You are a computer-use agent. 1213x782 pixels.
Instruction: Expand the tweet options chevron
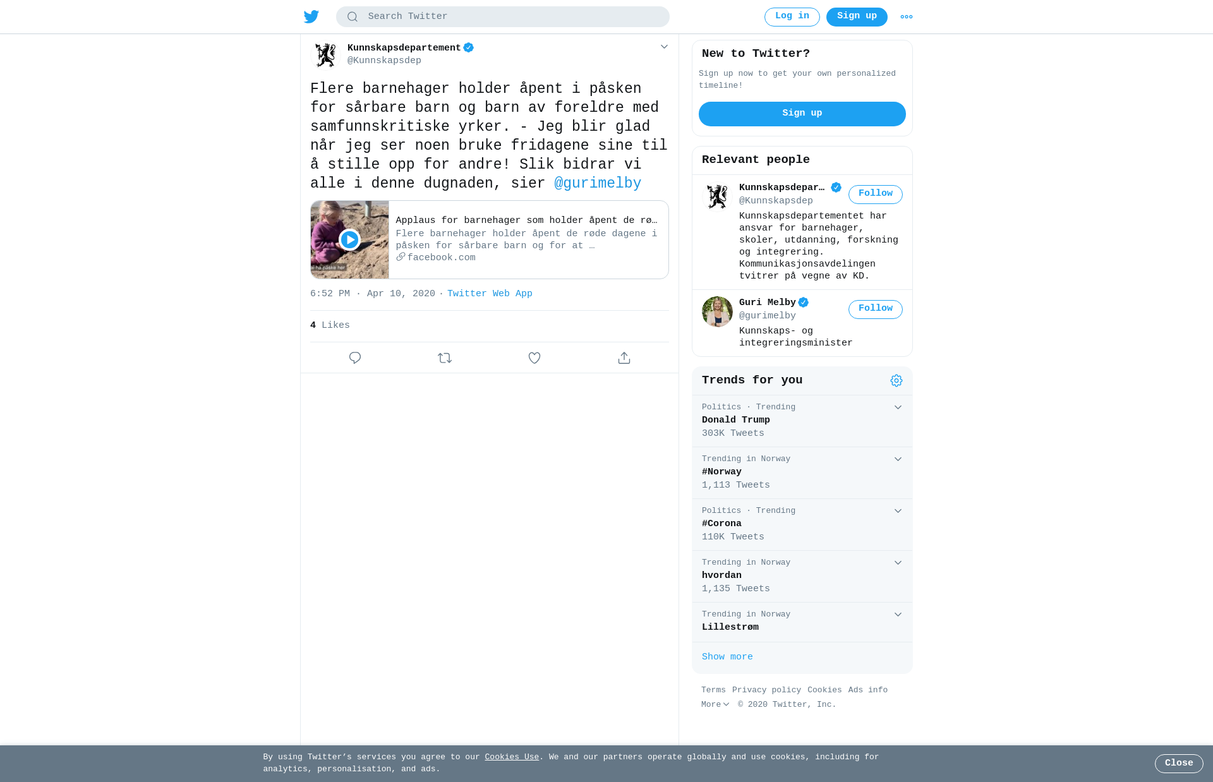664,47
